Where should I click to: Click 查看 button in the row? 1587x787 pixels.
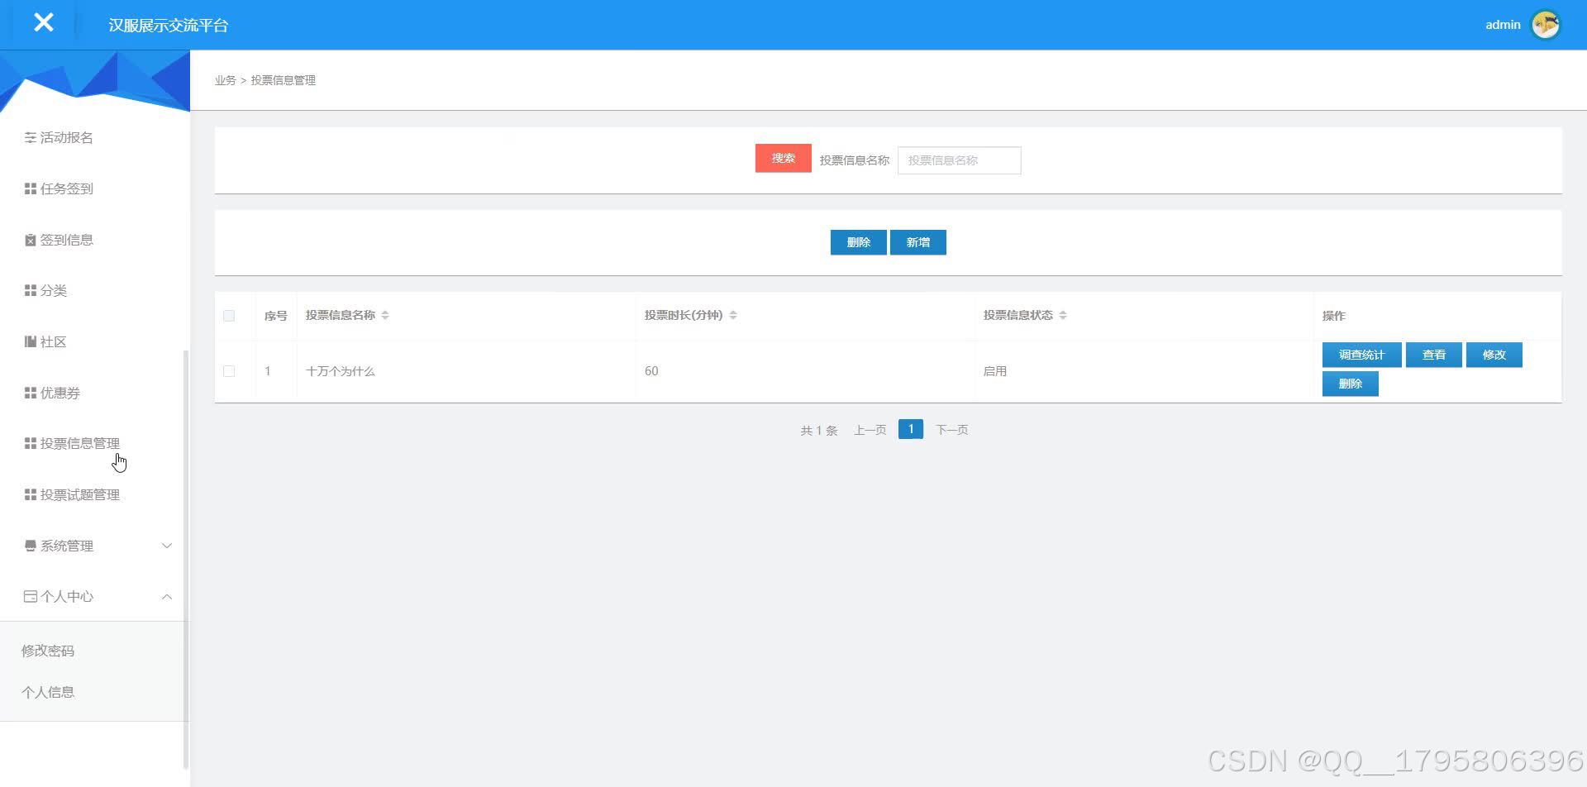coord(1433,355)
